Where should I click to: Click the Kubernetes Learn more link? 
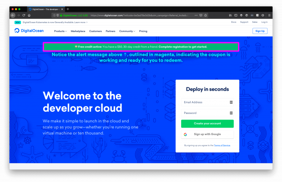click(x=81, y=22)
